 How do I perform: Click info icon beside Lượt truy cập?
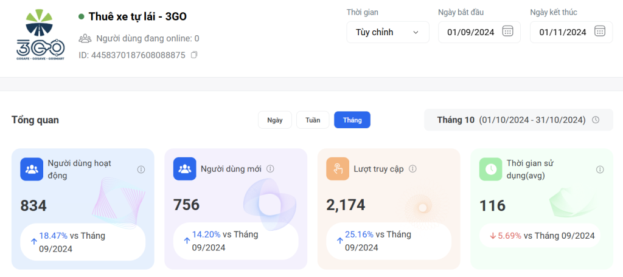(412, 169)
